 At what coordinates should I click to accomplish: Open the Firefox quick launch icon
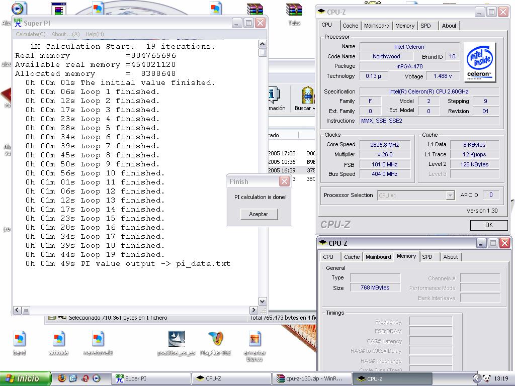62,378
